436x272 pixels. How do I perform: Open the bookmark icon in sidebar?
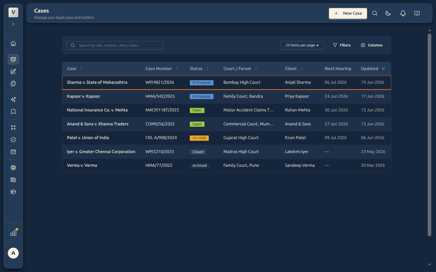[13, 112]
